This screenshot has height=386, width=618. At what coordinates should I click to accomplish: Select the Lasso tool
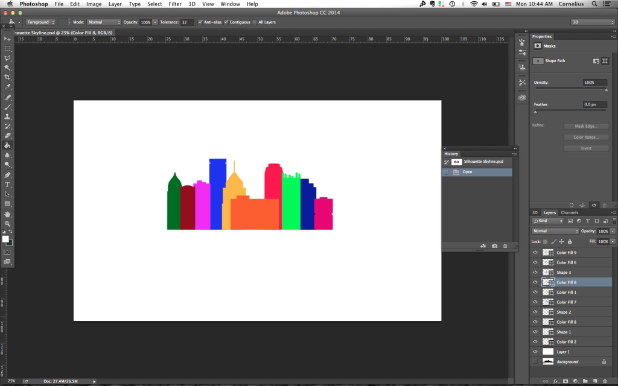pos(8,57)
